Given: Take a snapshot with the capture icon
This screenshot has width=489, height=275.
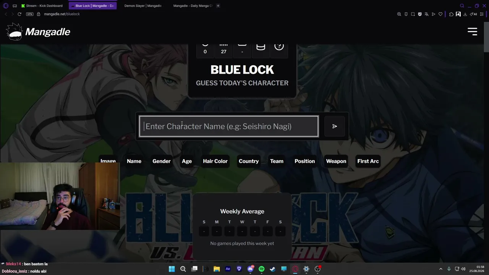Looking at the screenshot, I should [413, 14].
